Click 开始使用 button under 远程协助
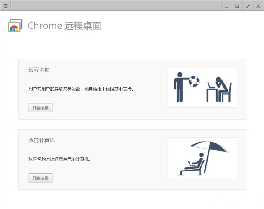Viewport: 264px width, 209px height. tap(41, 108)
